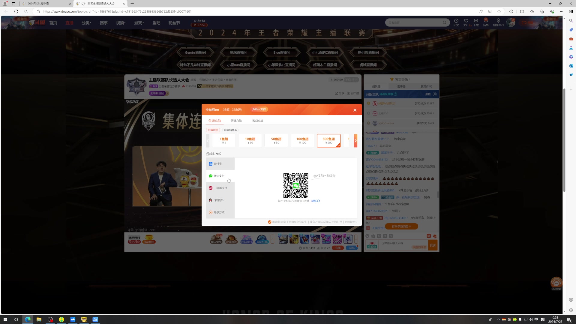Click 互动预言 prediction icon
Screen dimensions: 576x324
click(149, 239)
